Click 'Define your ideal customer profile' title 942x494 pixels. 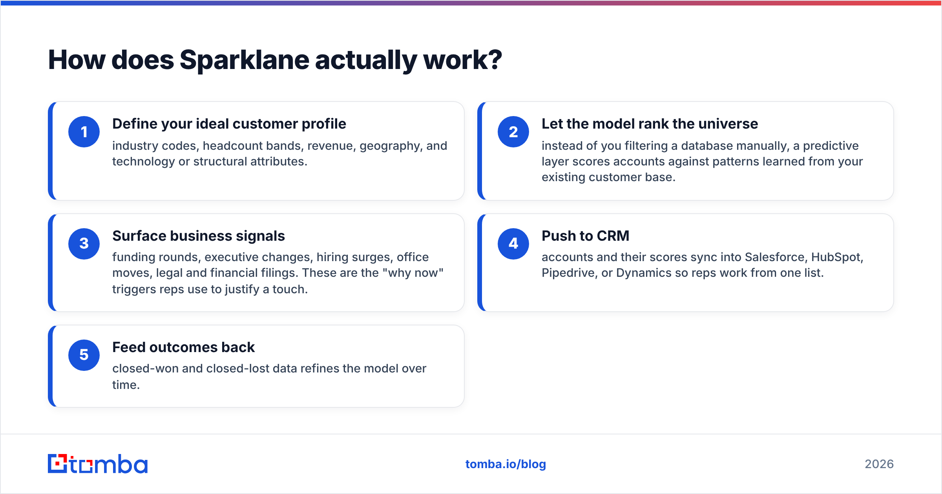[x=229, y=124]
